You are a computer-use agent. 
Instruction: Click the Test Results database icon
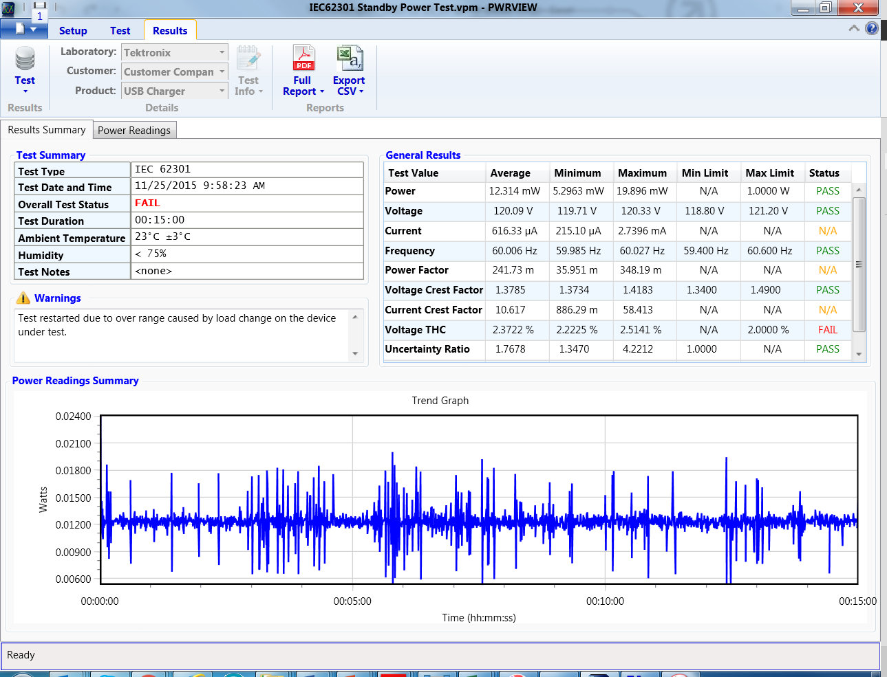point(25,59)
